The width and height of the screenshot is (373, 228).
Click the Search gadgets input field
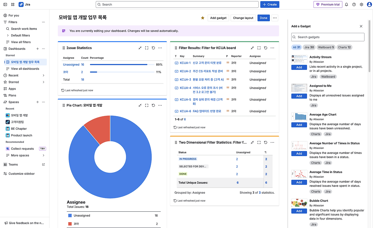pyautogui.click(x=328, y=37)
